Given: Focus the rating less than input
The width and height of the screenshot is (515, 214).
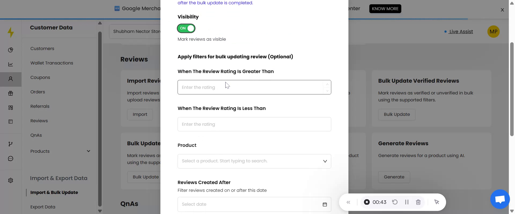Looking at the screenshot, I should click(254, 124).
